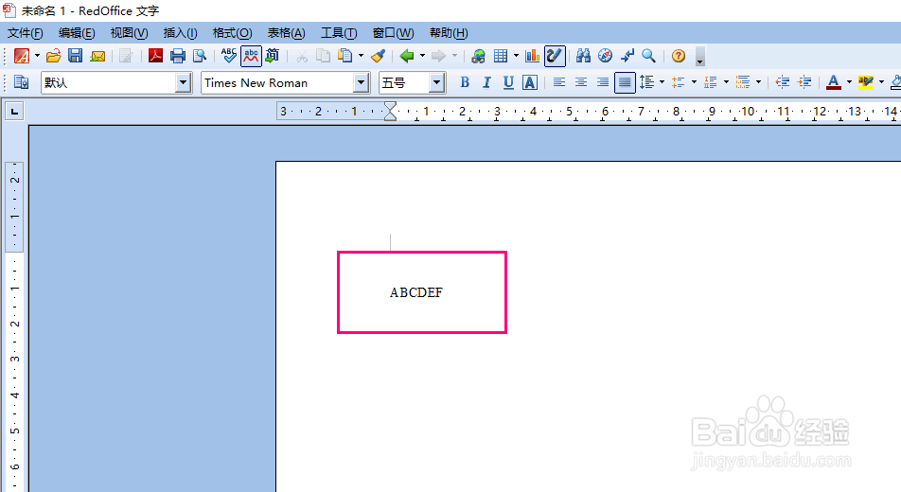
Task: Click the Paste clipboard icon
Action: (x=344, y=56)
